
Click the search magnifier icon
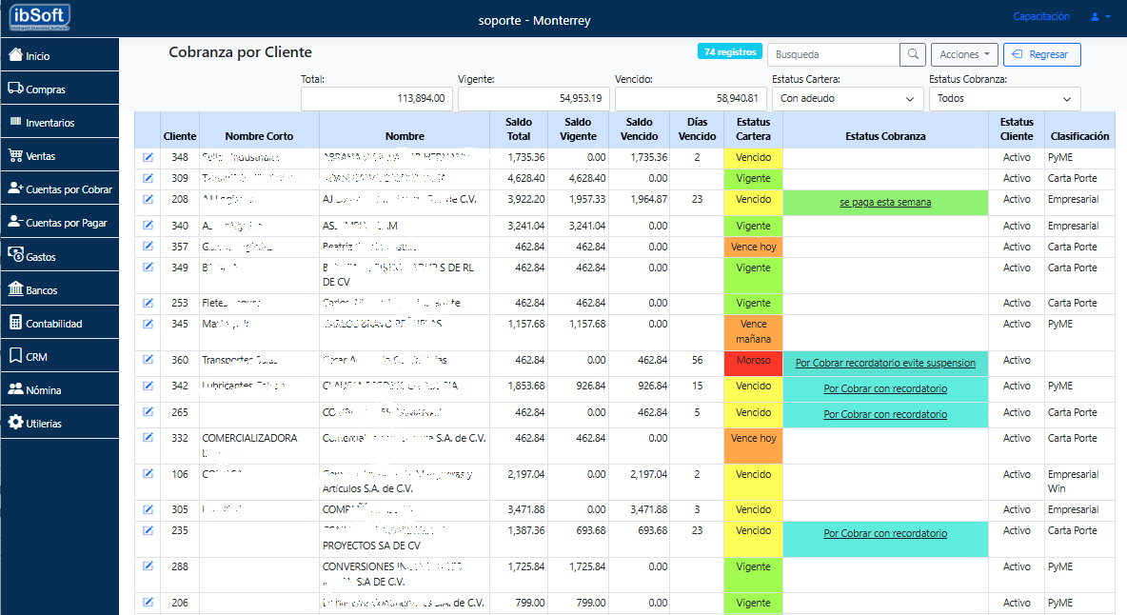[913, 55]
